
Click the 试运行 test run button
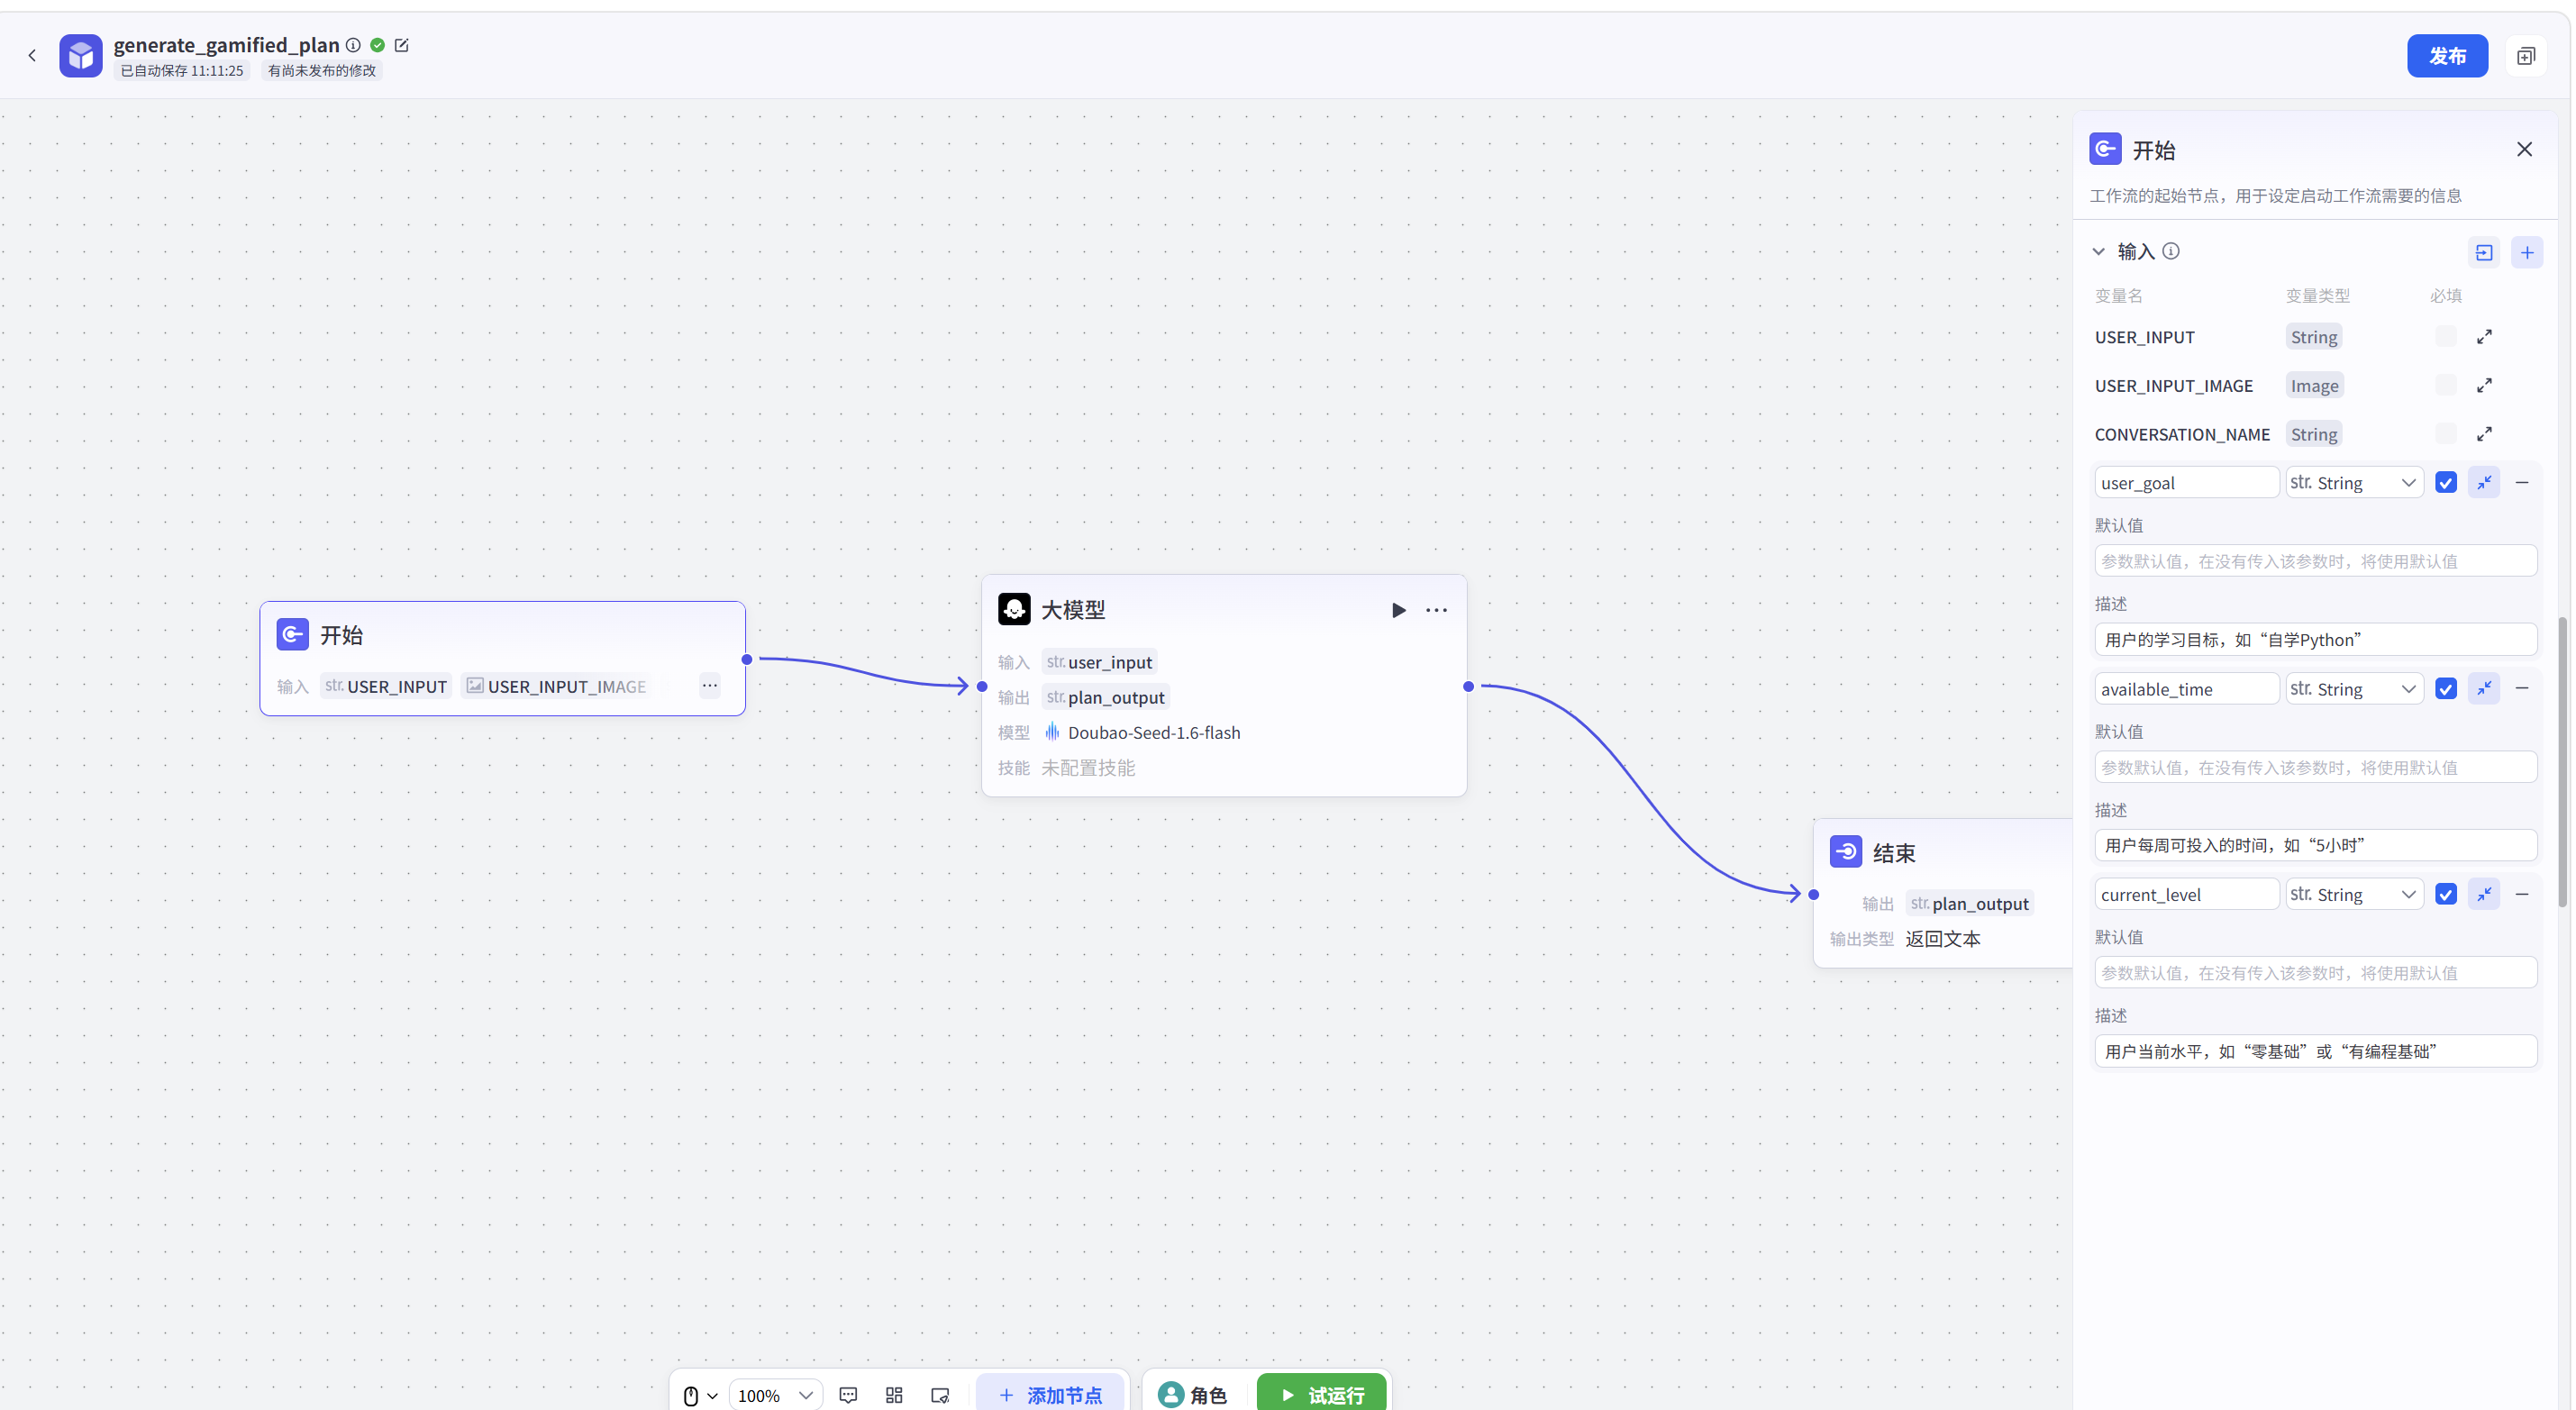tap(1321, 1394)
